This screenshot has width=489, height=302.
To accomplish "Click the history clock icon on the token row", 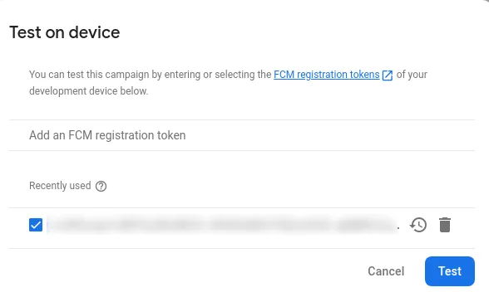I will [418, 225].
